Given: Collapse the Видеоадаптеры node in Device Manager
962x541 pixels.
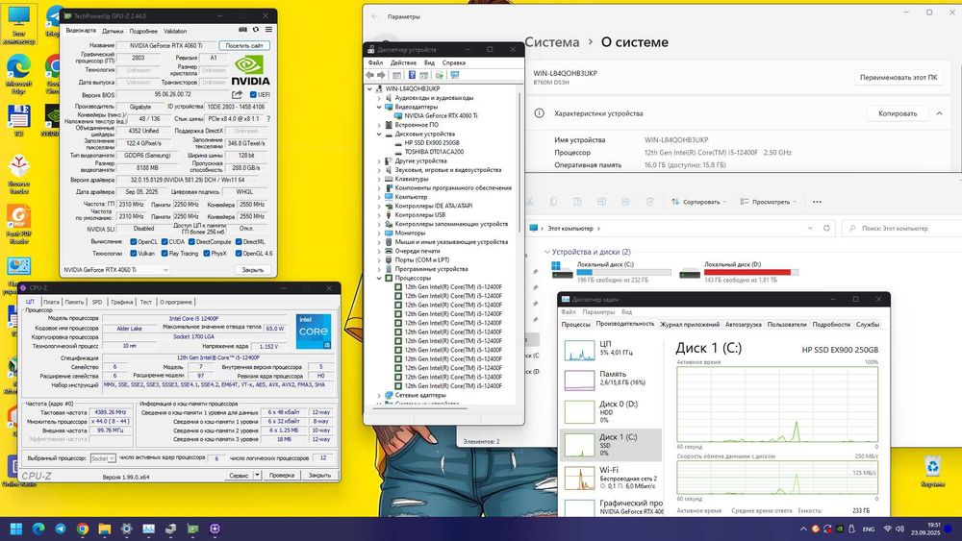Looking at the screenshot, I should (x=379, y=107).
